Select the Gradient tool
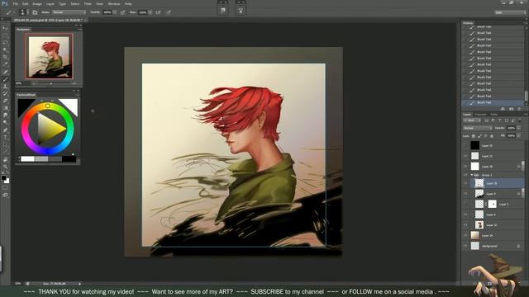This screenshot has height=297, width=529. [5, 108]
